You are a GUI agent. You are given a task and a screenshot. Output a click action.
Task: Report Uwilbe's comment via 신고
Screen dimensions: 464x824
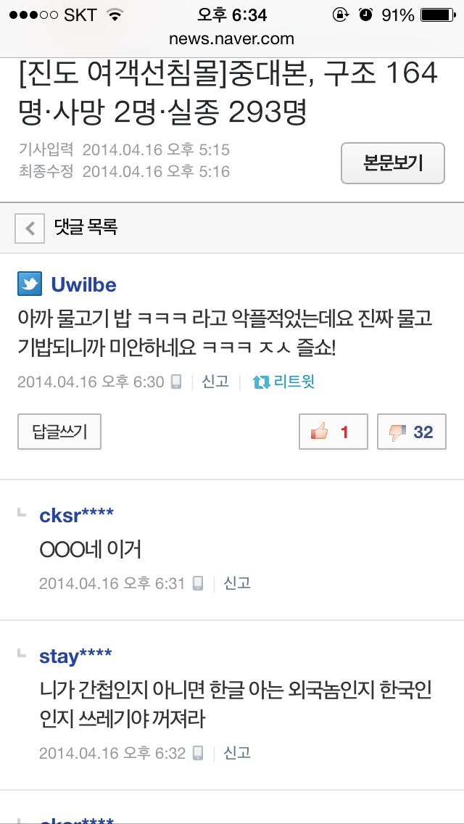click(x=215, y=382)
